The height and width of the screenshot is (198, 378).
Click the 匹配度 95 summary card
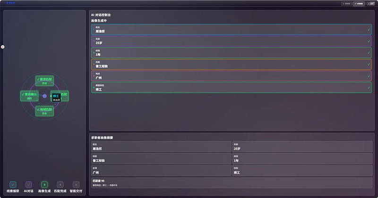[231, 182]
